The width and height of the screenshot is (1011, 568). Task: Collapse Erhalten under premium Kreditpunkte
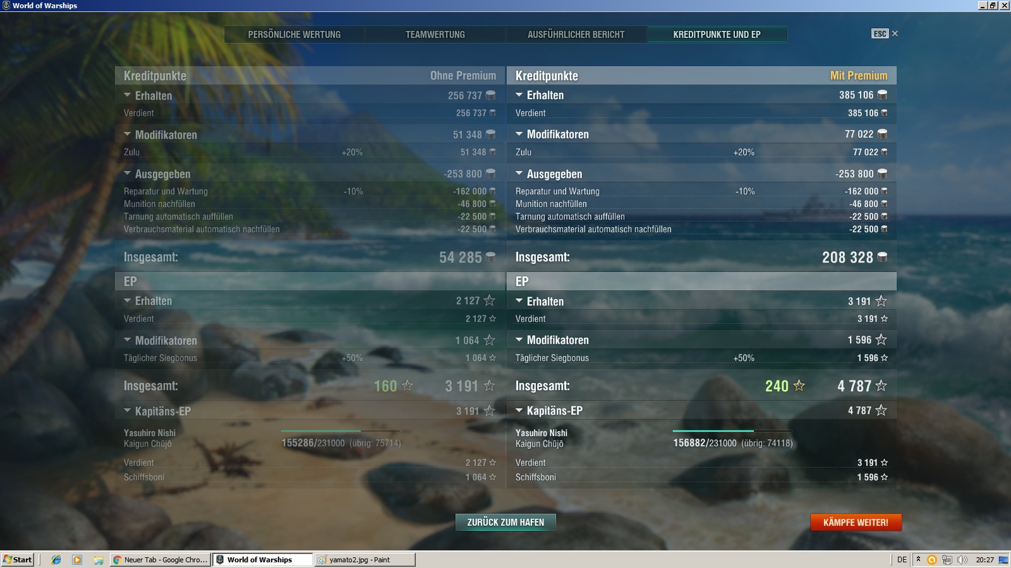pyautogui.click(x=519, y=95)
